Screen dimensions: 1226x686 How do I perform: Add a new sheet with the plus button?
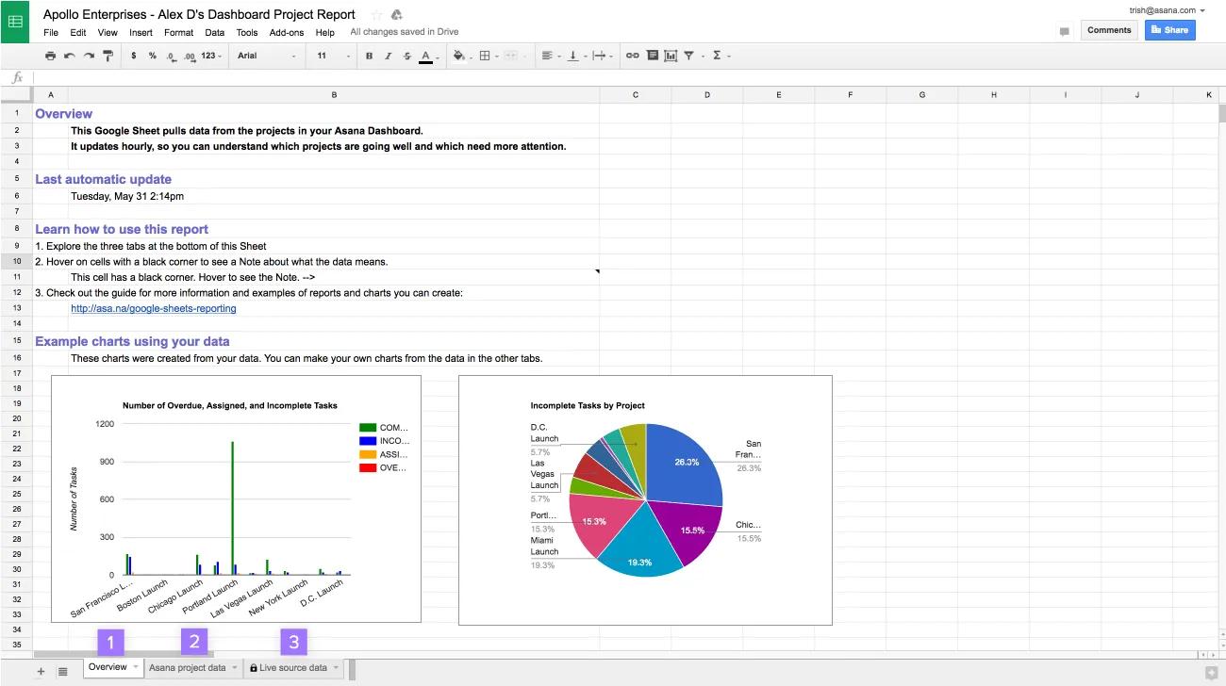pyautogui.click(x=40, y=670)
